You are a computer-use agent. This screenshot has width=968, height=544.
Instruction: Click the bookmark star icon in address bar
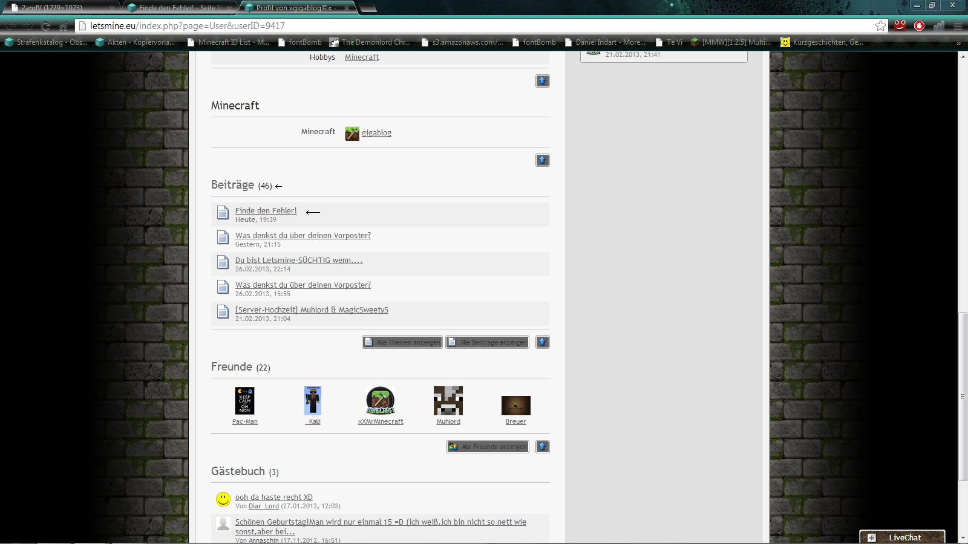point(880,26)
